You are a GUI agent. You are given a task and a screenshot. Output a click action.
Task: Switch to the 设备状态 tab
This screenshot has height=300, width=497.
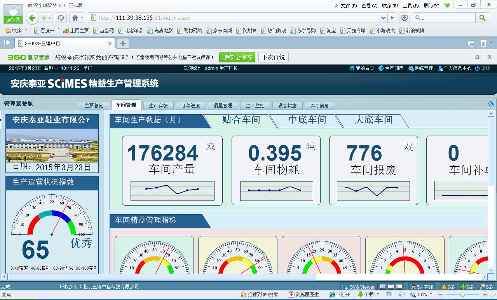[287, 105]
